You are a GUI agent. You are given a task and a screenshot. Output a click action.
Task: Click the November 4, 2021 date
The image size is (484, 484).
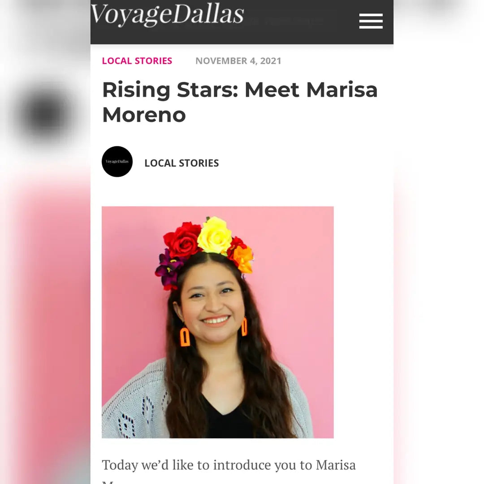pos(238,61)
